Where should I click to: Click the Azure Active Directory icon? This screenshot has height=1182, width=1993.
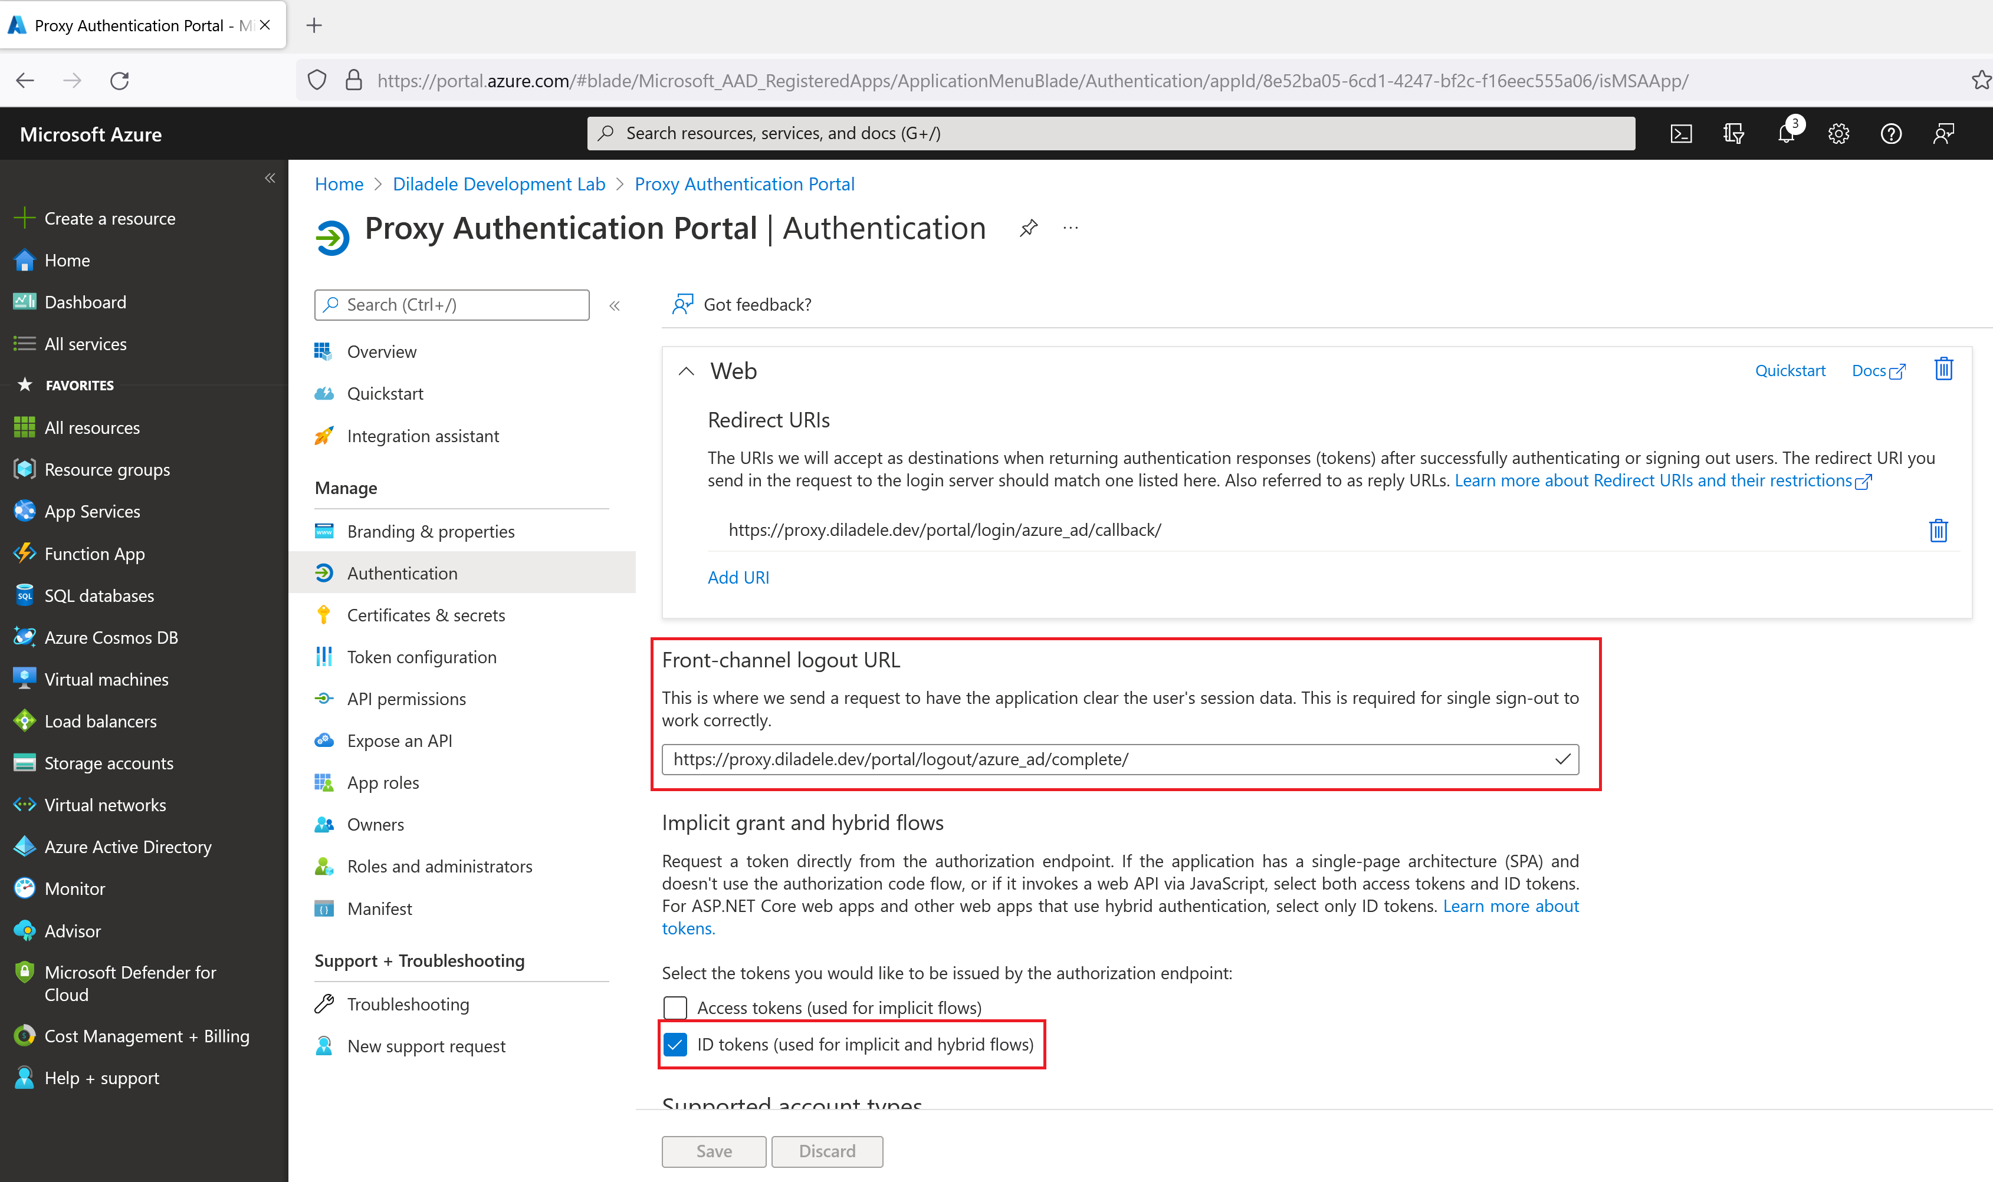[x=24, y=846]
